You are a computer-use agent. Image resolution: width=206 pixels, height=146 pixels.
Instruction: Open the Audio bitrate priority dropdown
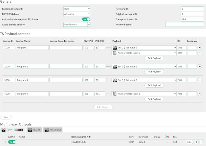coord(77,24)
